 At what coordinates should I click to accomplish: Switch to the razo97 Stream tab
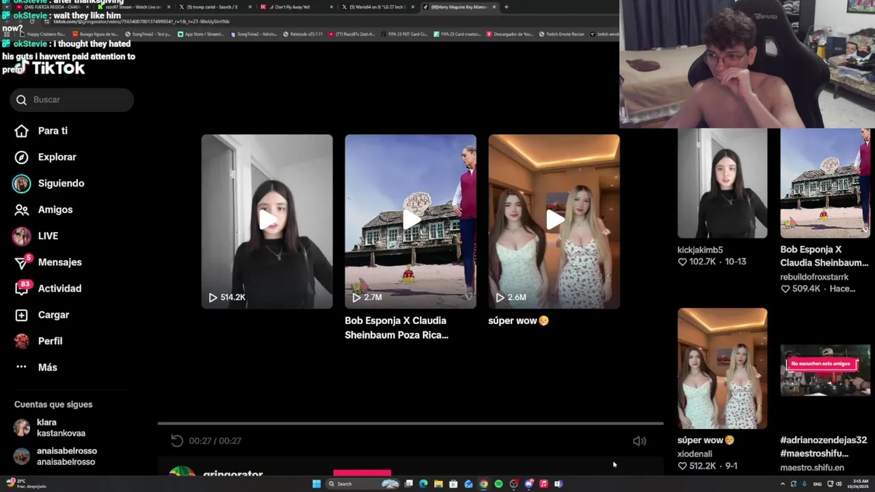[133, 7]
